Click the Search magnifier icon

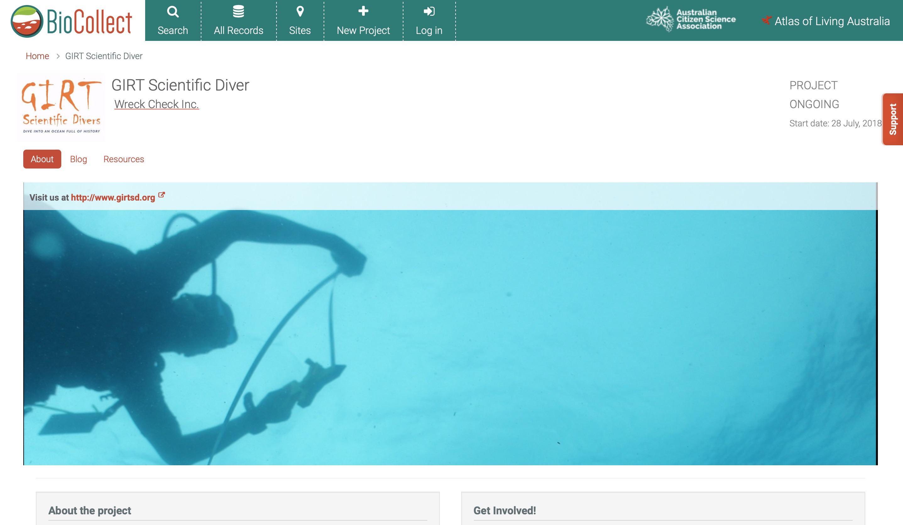click(173, 12)
